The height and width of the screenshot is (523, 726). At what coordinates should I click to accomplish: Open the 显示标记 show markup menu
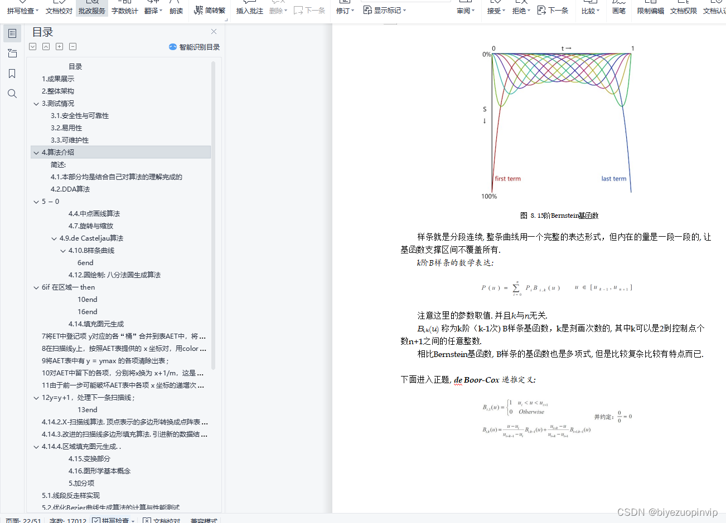pos(386,10)
